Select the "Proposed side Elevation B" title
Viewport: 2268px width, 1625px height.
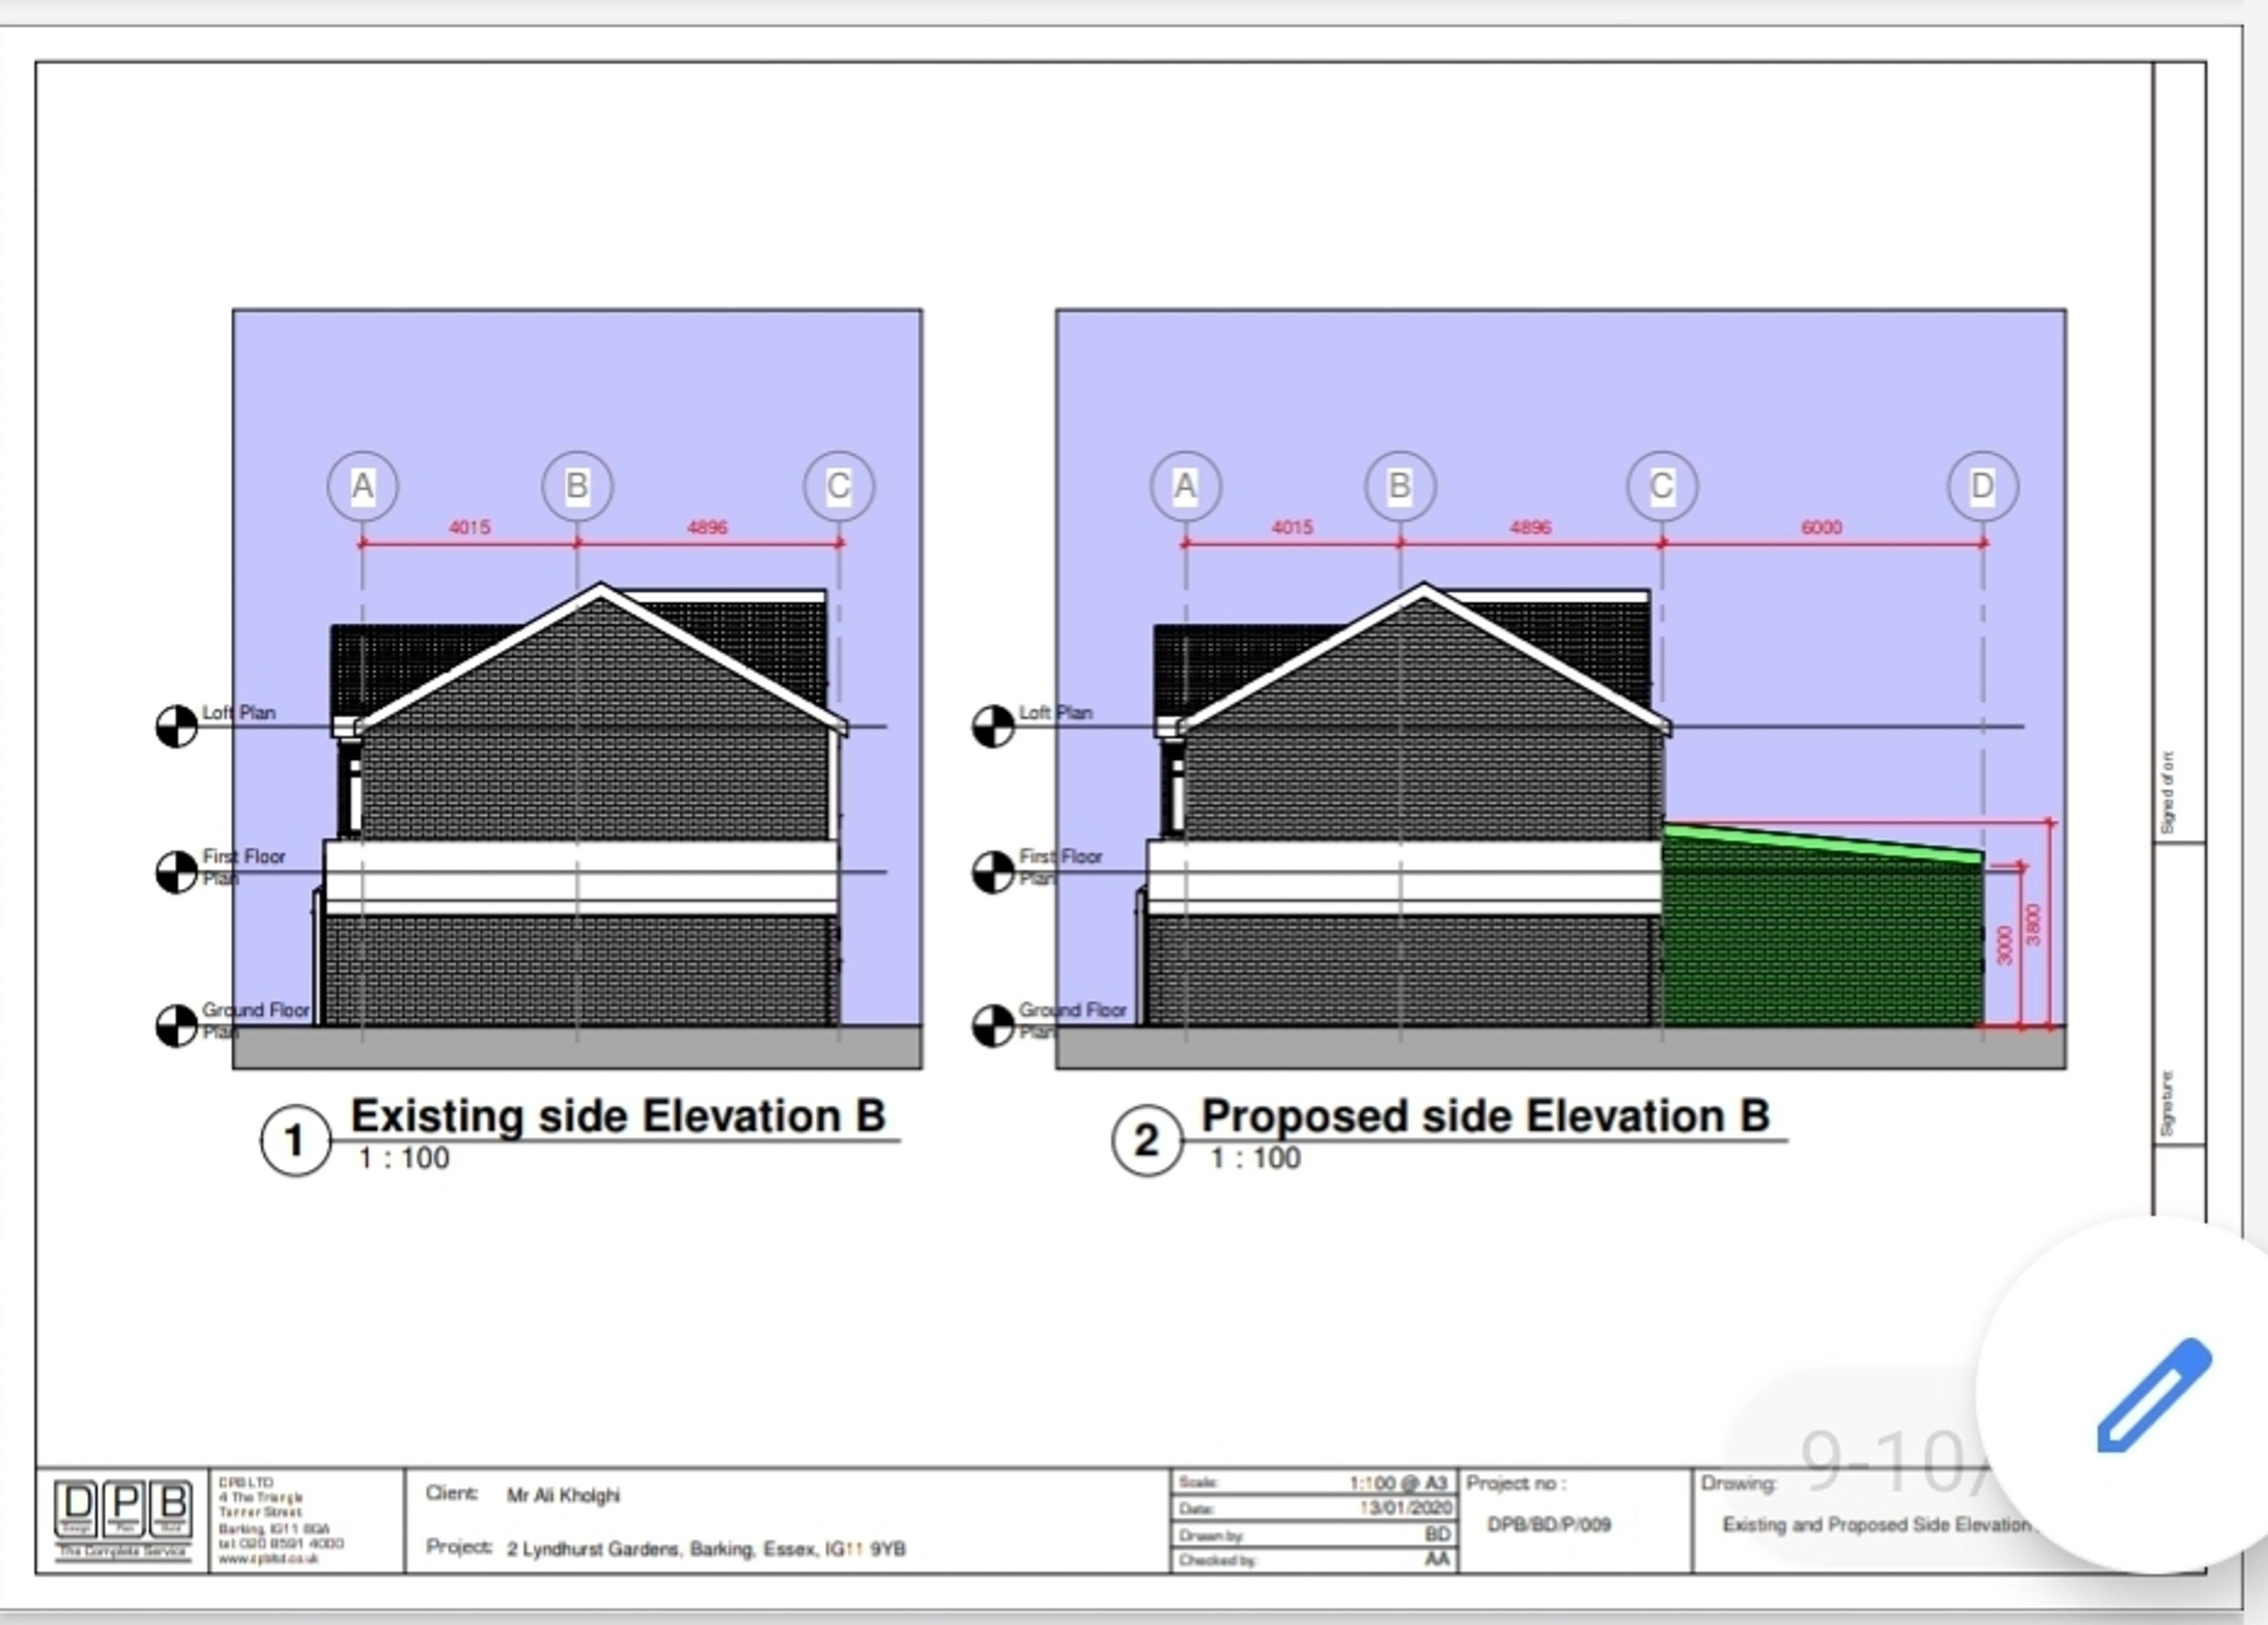1485,1116
